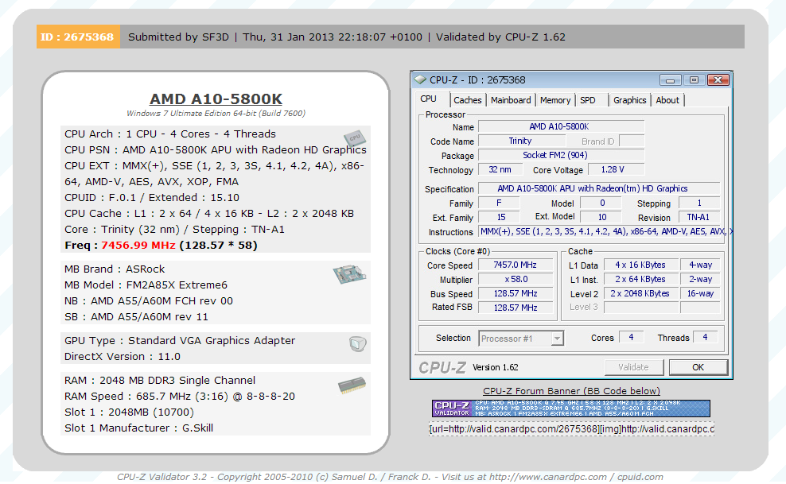The image size is (786, 484).
Task: Click the CPU chip icon
Action: click(x=355, y=138)
